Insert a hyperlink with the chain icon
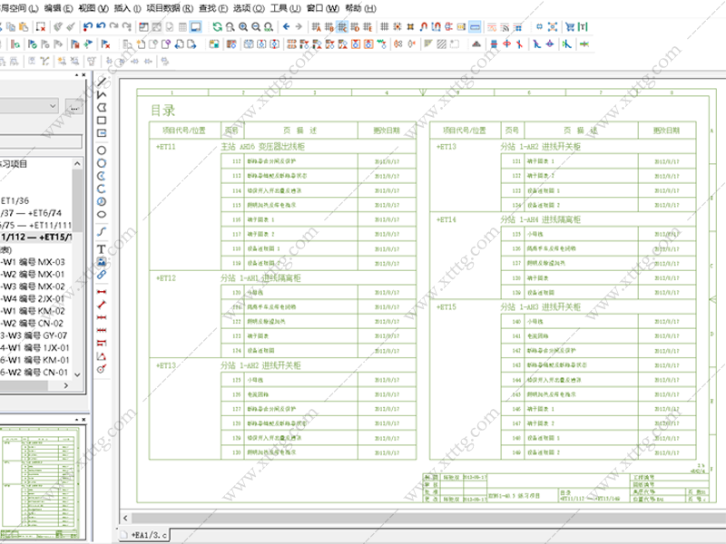This screenshot has width=726, height=544. pyautogui.click(x=102, y=275)
